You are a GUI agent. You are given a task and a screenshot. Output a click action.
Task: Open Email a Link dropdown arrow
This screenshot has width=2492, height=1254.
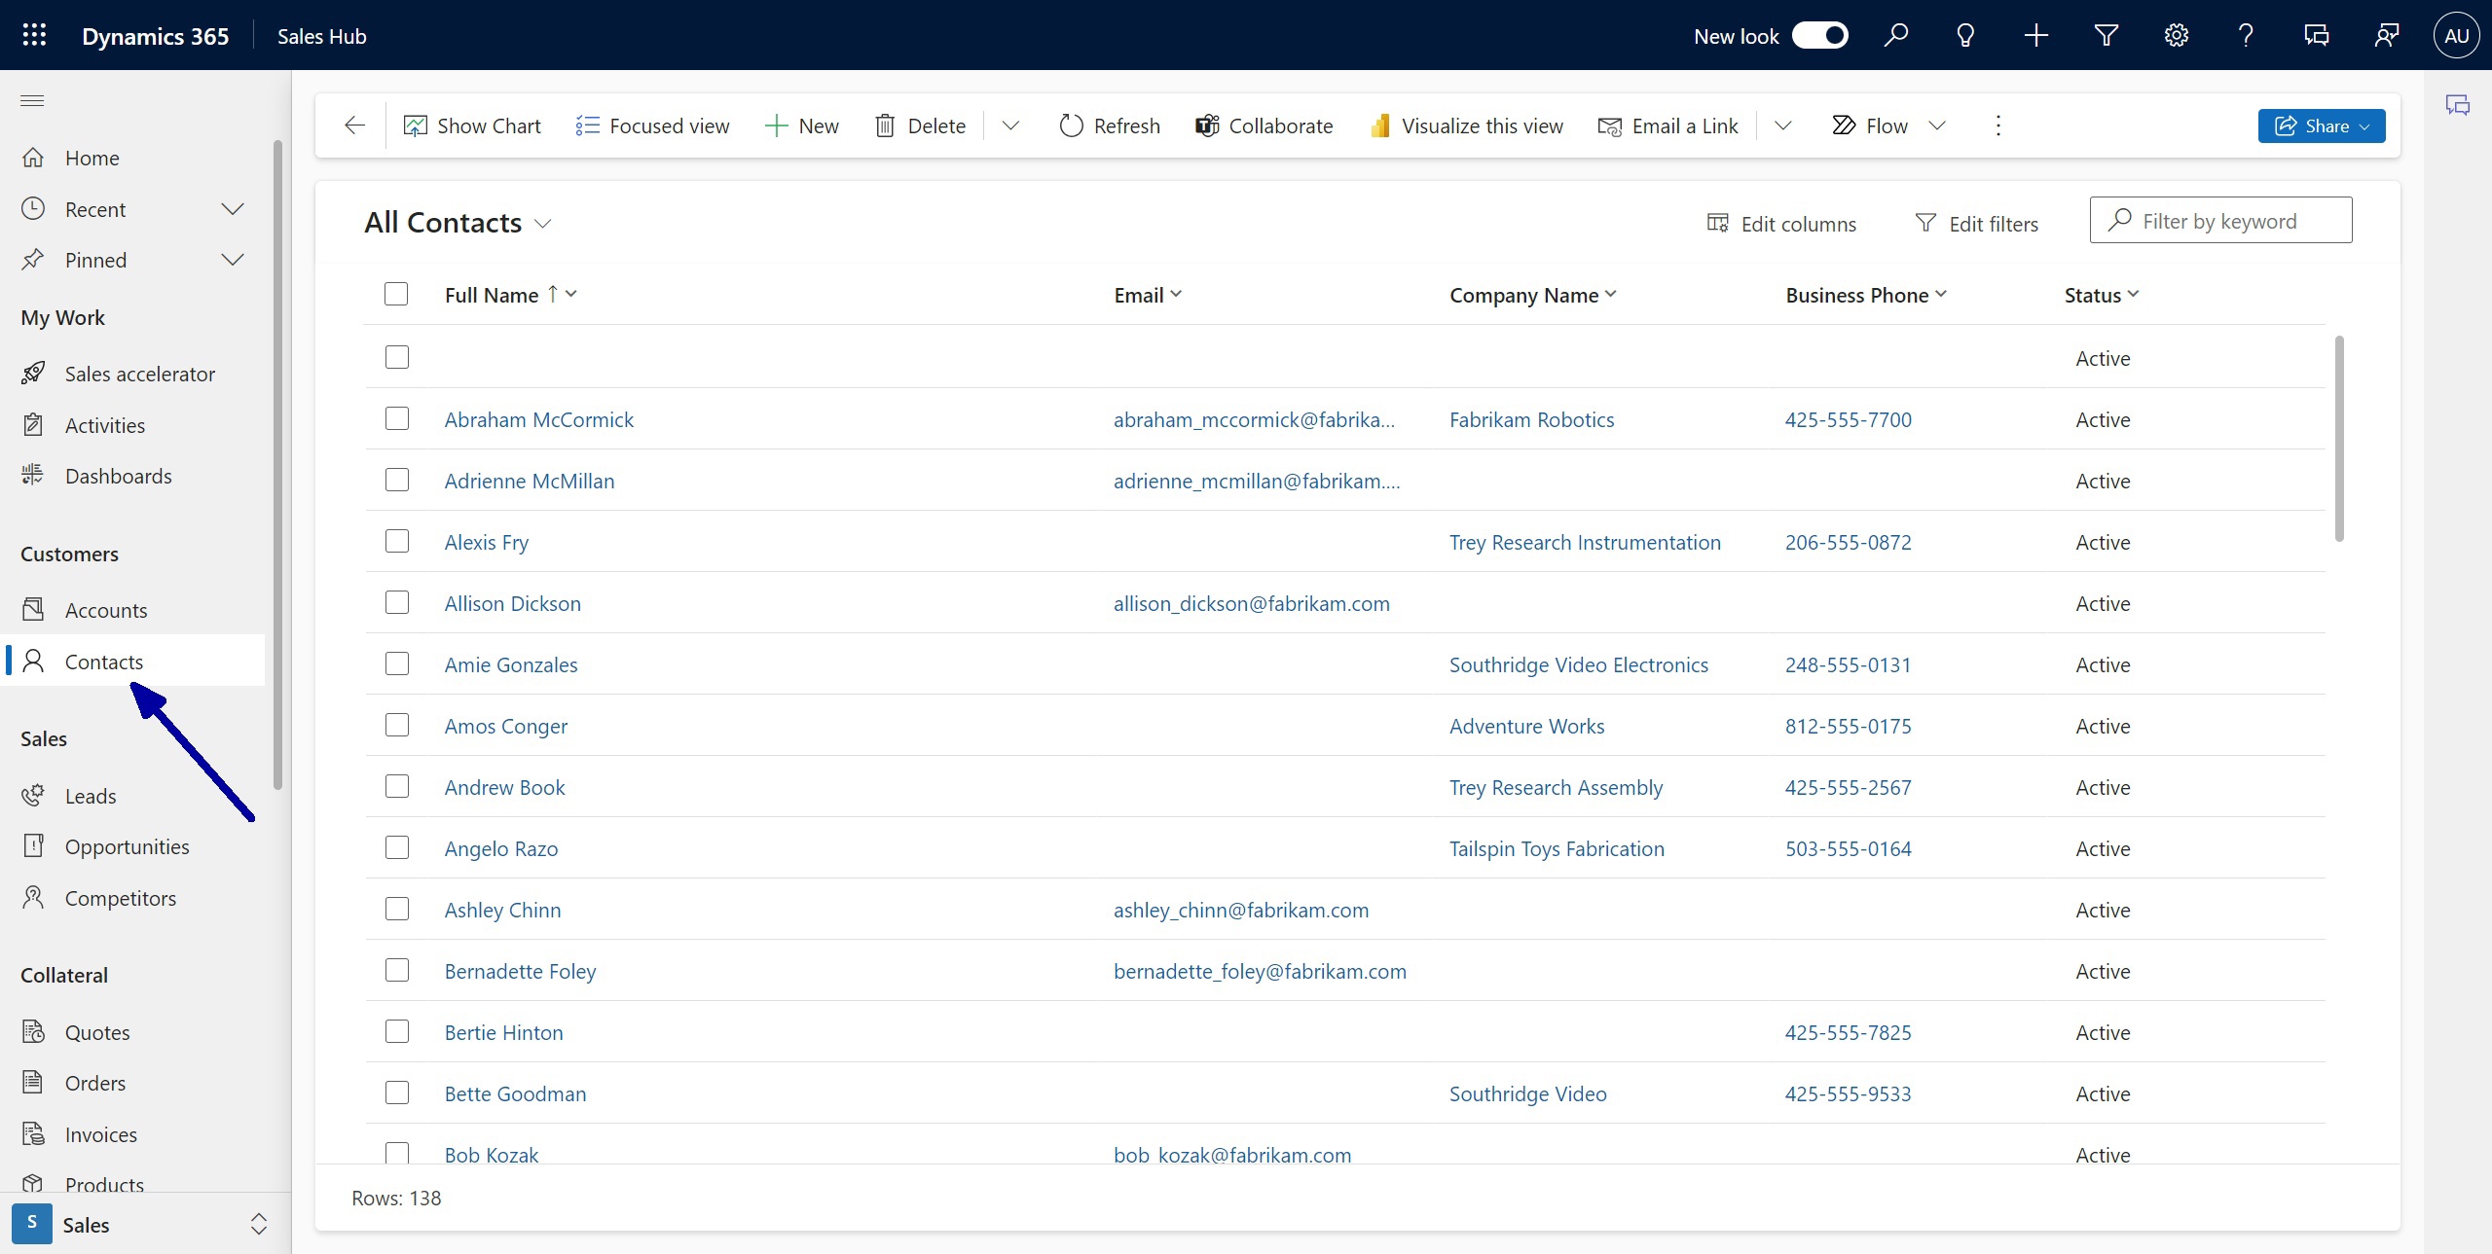1782,125
